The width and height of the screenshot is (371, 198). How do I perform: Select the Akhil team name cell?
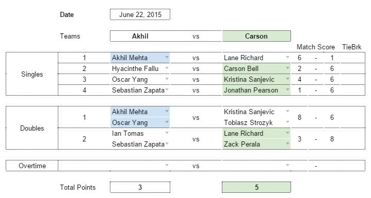point(140,37)
